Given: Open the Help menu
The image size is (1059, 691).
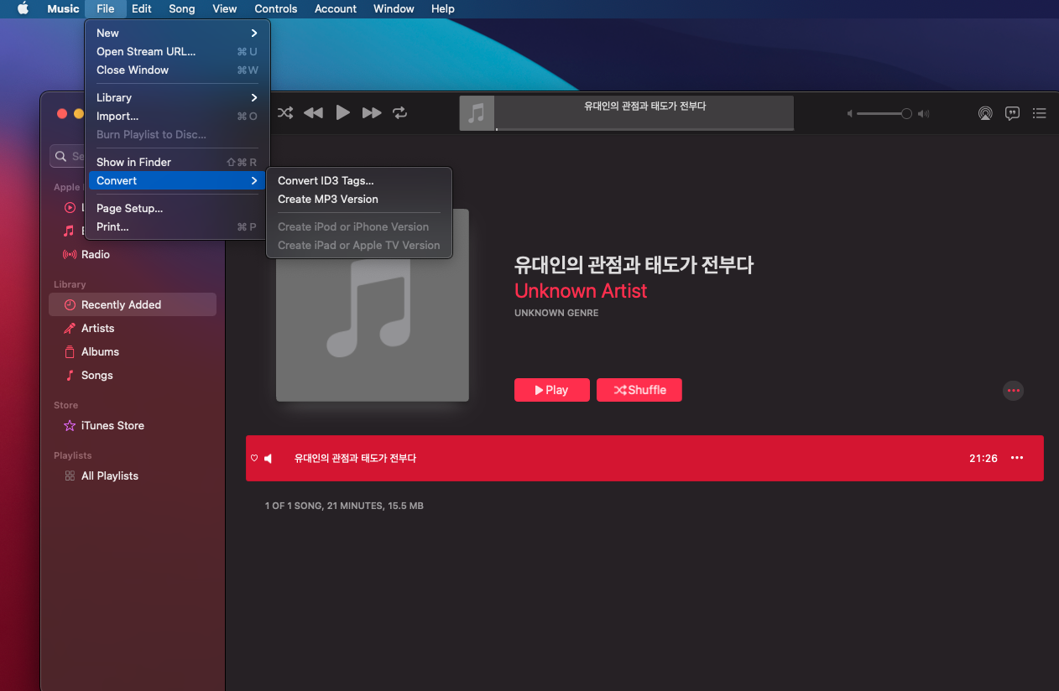Looking at the screenshot, I should pos(442,8).
